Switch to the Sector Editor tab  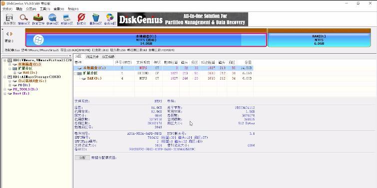[x=108, y=57]
